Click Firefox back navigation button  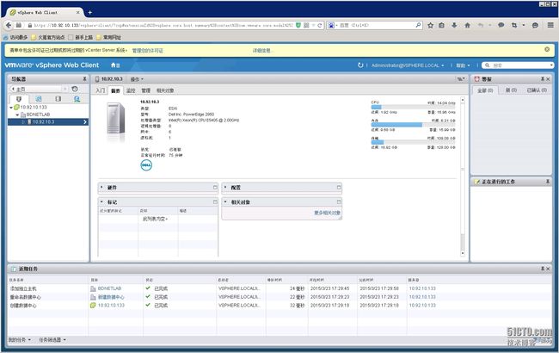(9, 25)
